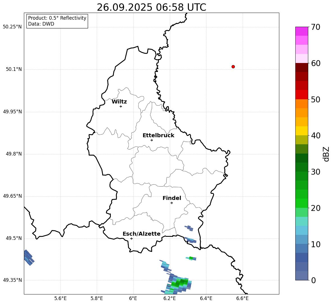Click the colorbar tick label 60

[316, 63]
